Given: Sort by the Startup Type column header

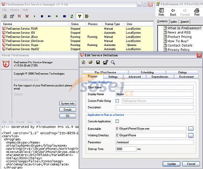Looking at the screenshot, I should click(113, 24).
